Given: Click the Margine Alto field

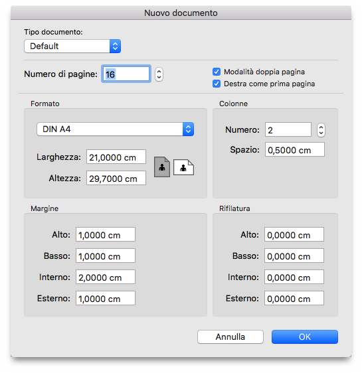Looking at the screenshot, I should tap(106, 234).
